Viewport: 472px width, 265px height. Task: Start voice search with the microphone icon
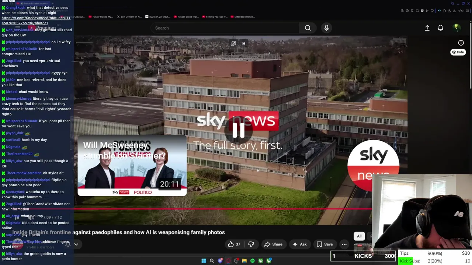[326, 28]
